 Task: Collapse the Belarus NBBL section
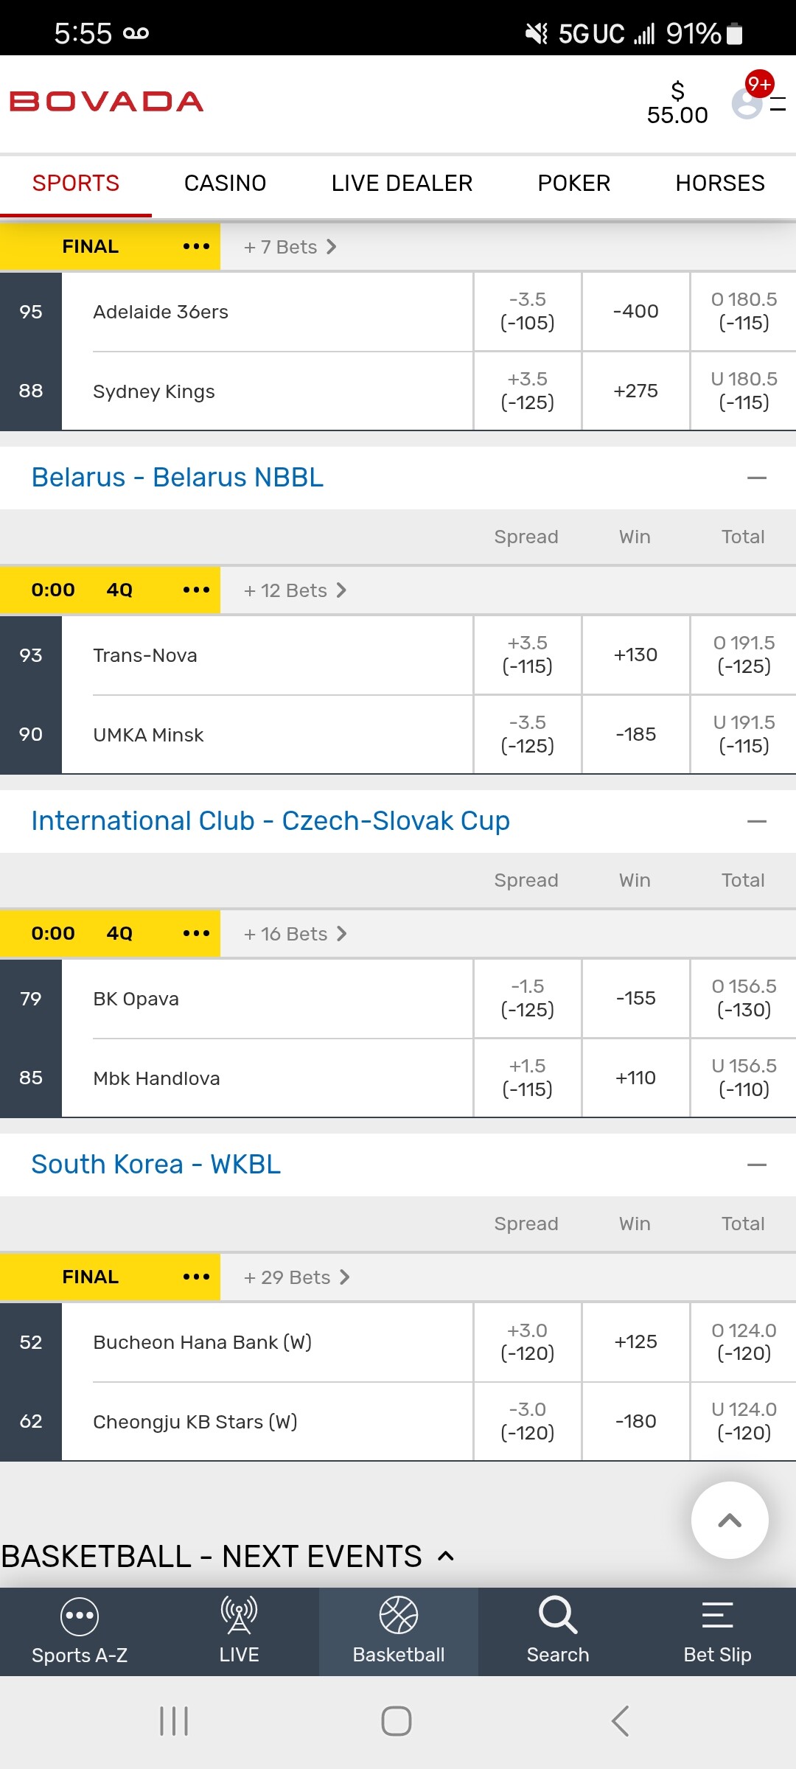click(x=757, y=478)
